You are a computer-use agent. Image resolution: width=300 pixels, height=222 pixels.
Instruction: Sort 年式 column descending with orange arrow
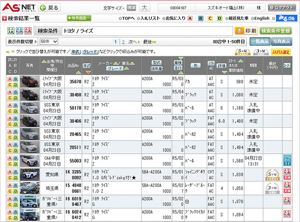88,72
